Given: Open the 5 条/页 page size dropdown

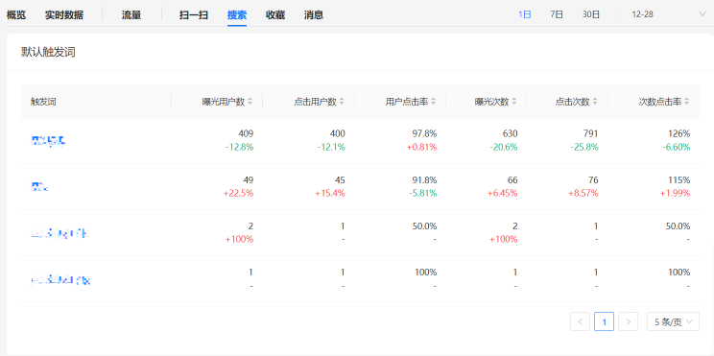Looking at the screenshot, I should (673, 321).
